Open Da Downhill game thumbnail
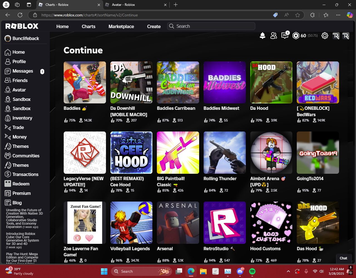356x278 pixels. (131, 83)
